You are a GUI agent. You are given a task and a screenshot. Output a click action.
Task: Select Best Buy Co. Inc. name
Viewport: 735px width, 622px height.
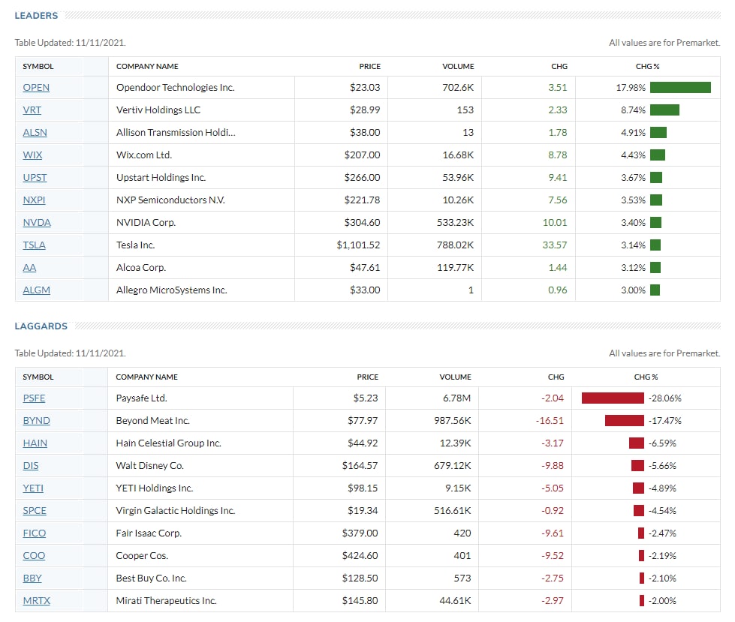(x=151, y=578)
